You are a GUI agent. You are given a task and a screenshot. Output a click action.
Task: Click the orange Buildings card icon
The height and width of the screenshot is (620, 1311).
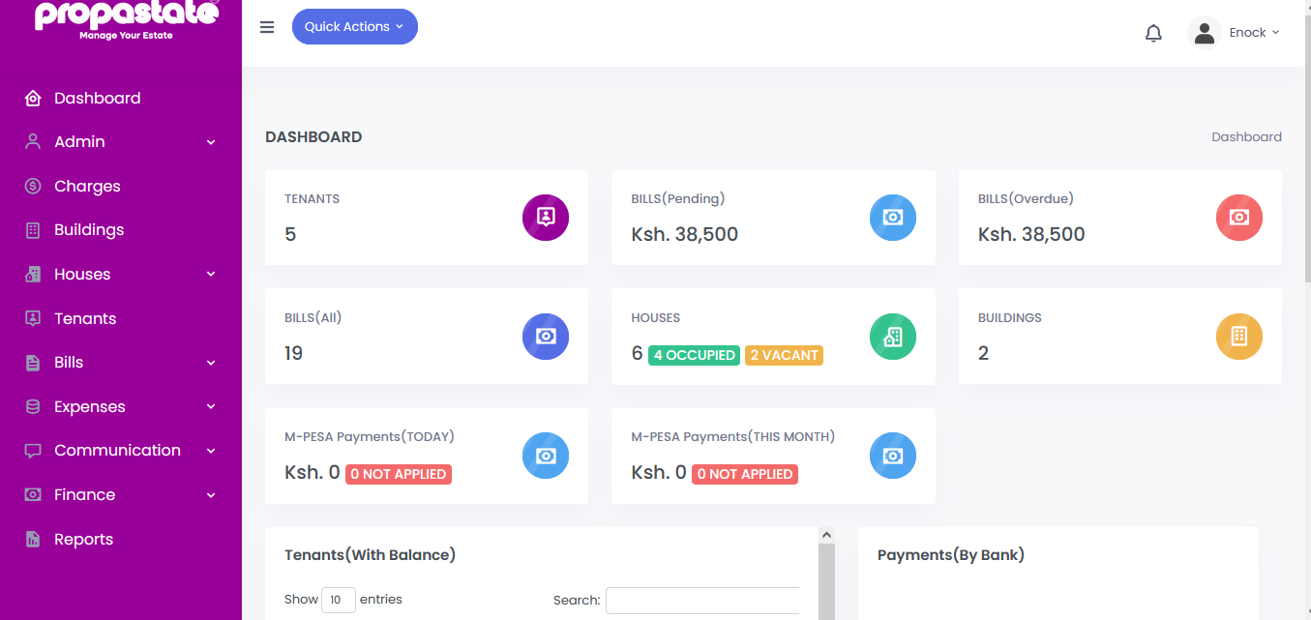[x=1238, y=336]
